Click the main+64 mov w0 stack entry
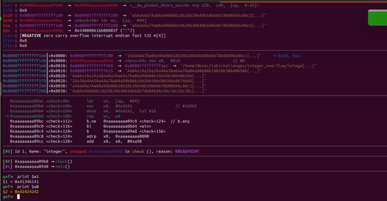This screenshot has height=201, width=387. pyautogui.click(x=152, y=61)
